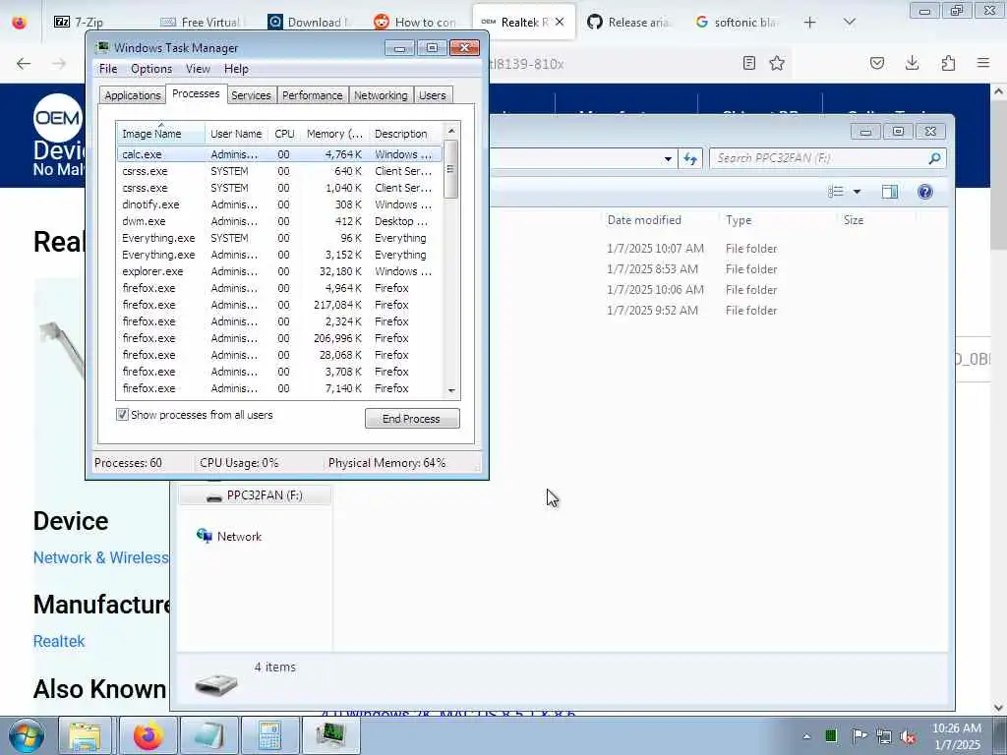Screen dimensions: 1007x755
Task: Open the Windows Start menu orb
Action: tap(27, 735)
